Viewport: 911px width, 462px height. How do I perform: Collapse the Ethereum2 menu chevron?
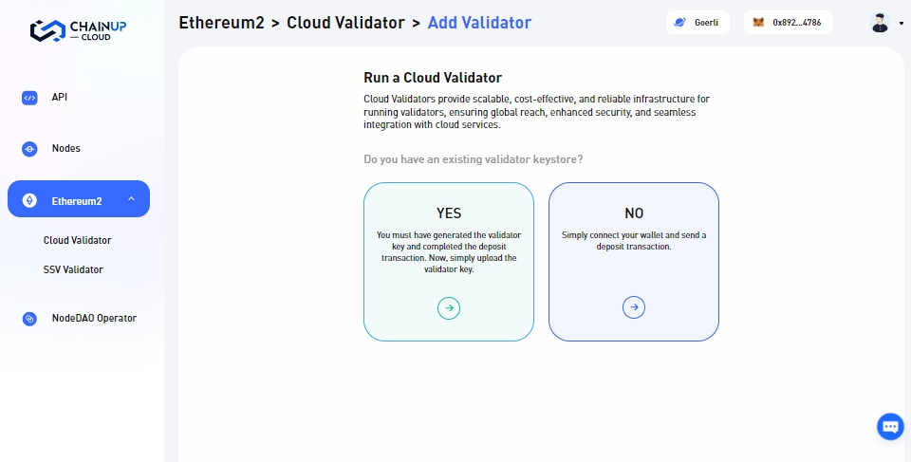tap(131, 199)
